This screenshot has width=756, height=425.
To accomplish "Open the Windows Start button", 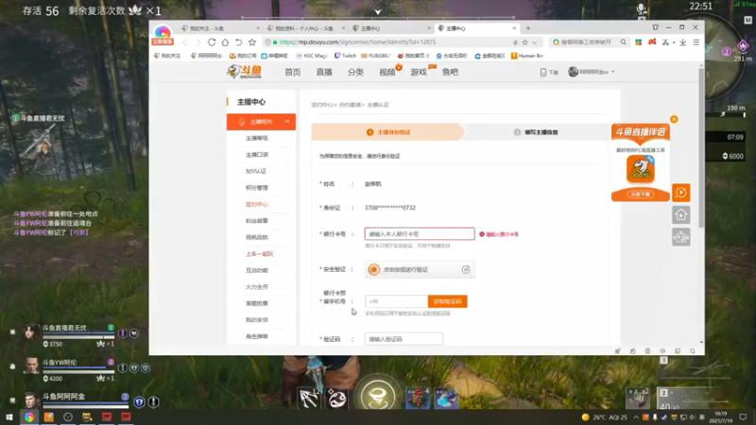I will point(9,417).
